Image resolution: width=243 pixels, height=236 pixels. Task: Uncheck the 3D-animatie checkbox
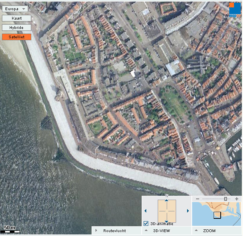[146, 223]
